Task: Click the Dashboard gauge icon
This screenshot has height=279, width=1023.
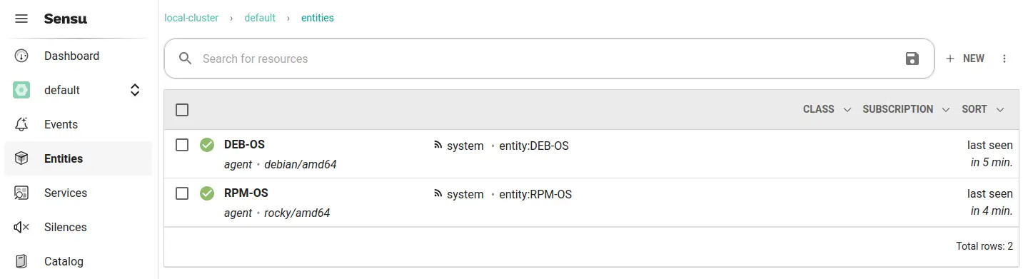Action: (21, 56)
